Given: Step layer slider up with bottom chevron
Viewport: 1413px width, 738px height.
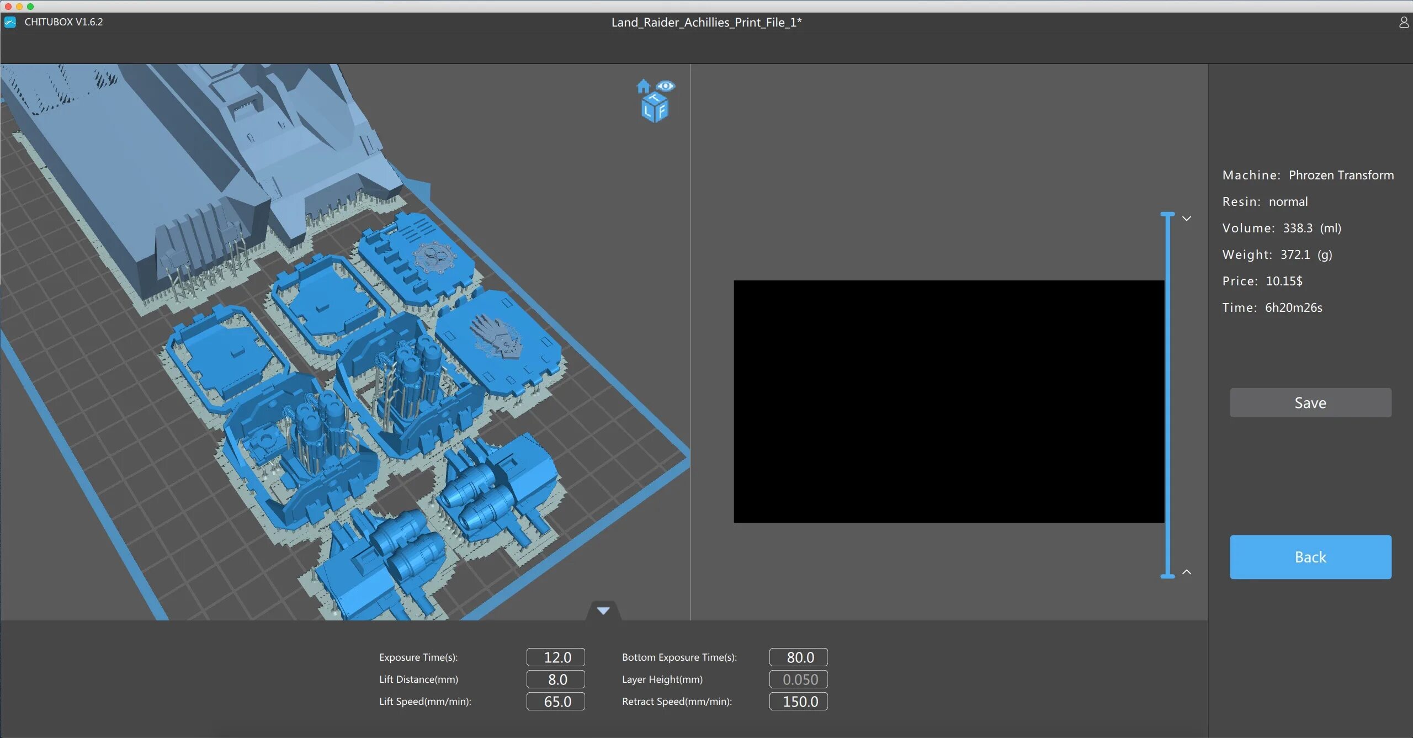Looking at the screenshot, I should 1187,572.
